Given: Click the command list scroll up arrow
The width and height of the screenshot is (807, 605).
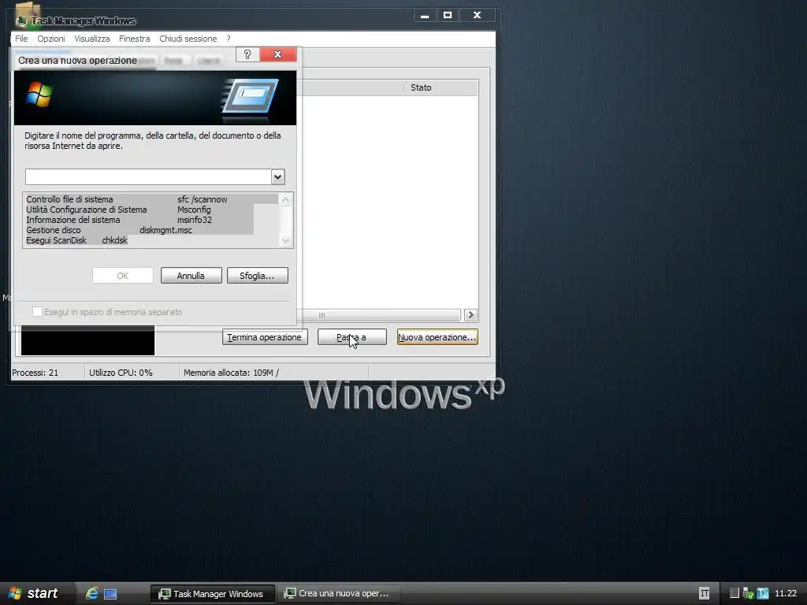Looking at the screenshot, I should coord(285,199).
